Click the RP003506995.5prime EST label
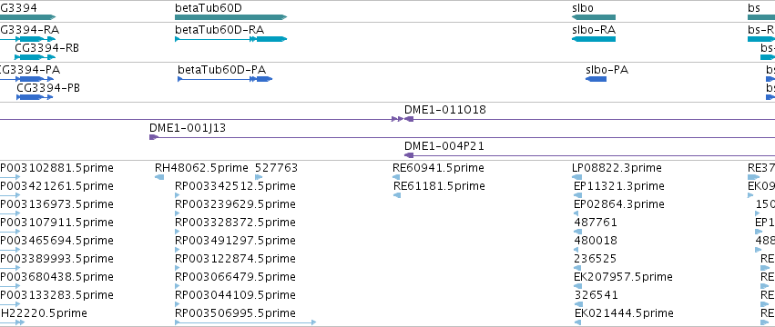Screen dimensions: 775x327 click(x=235, y=313)
